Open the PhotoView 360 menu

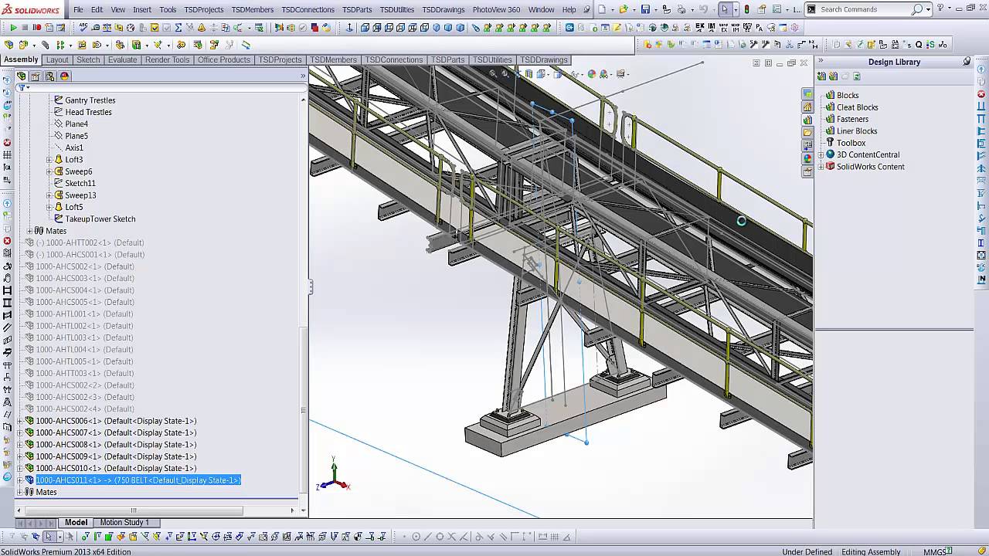496,9
